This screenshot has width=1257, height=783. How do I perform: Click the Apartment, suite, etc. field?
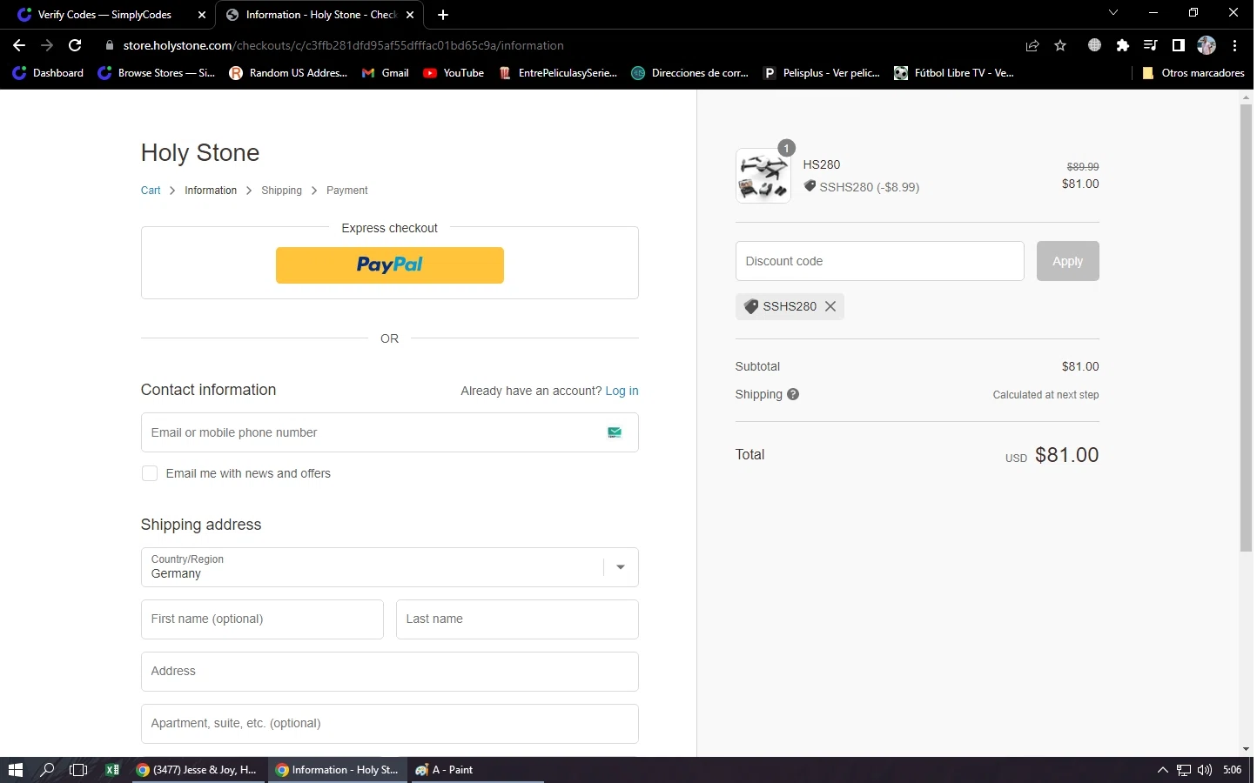[x=390, y=724]
